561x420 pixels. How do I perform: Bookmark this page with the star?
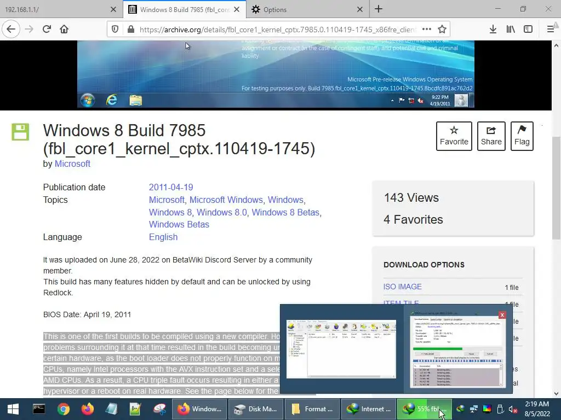coord(442,30)
